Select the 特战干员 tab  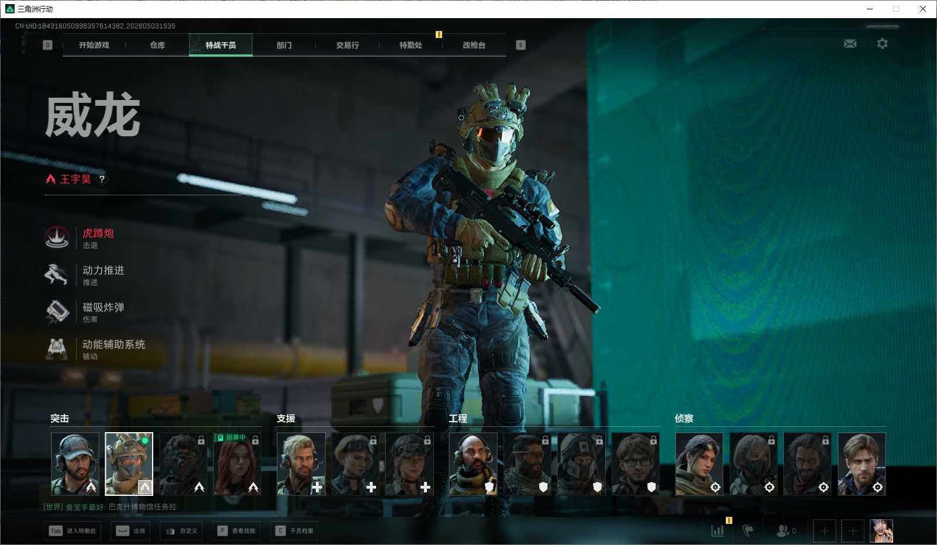(221, 45)
